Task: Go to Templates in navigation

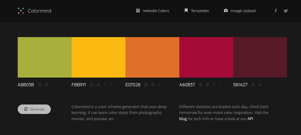Action: click(197, 11)
